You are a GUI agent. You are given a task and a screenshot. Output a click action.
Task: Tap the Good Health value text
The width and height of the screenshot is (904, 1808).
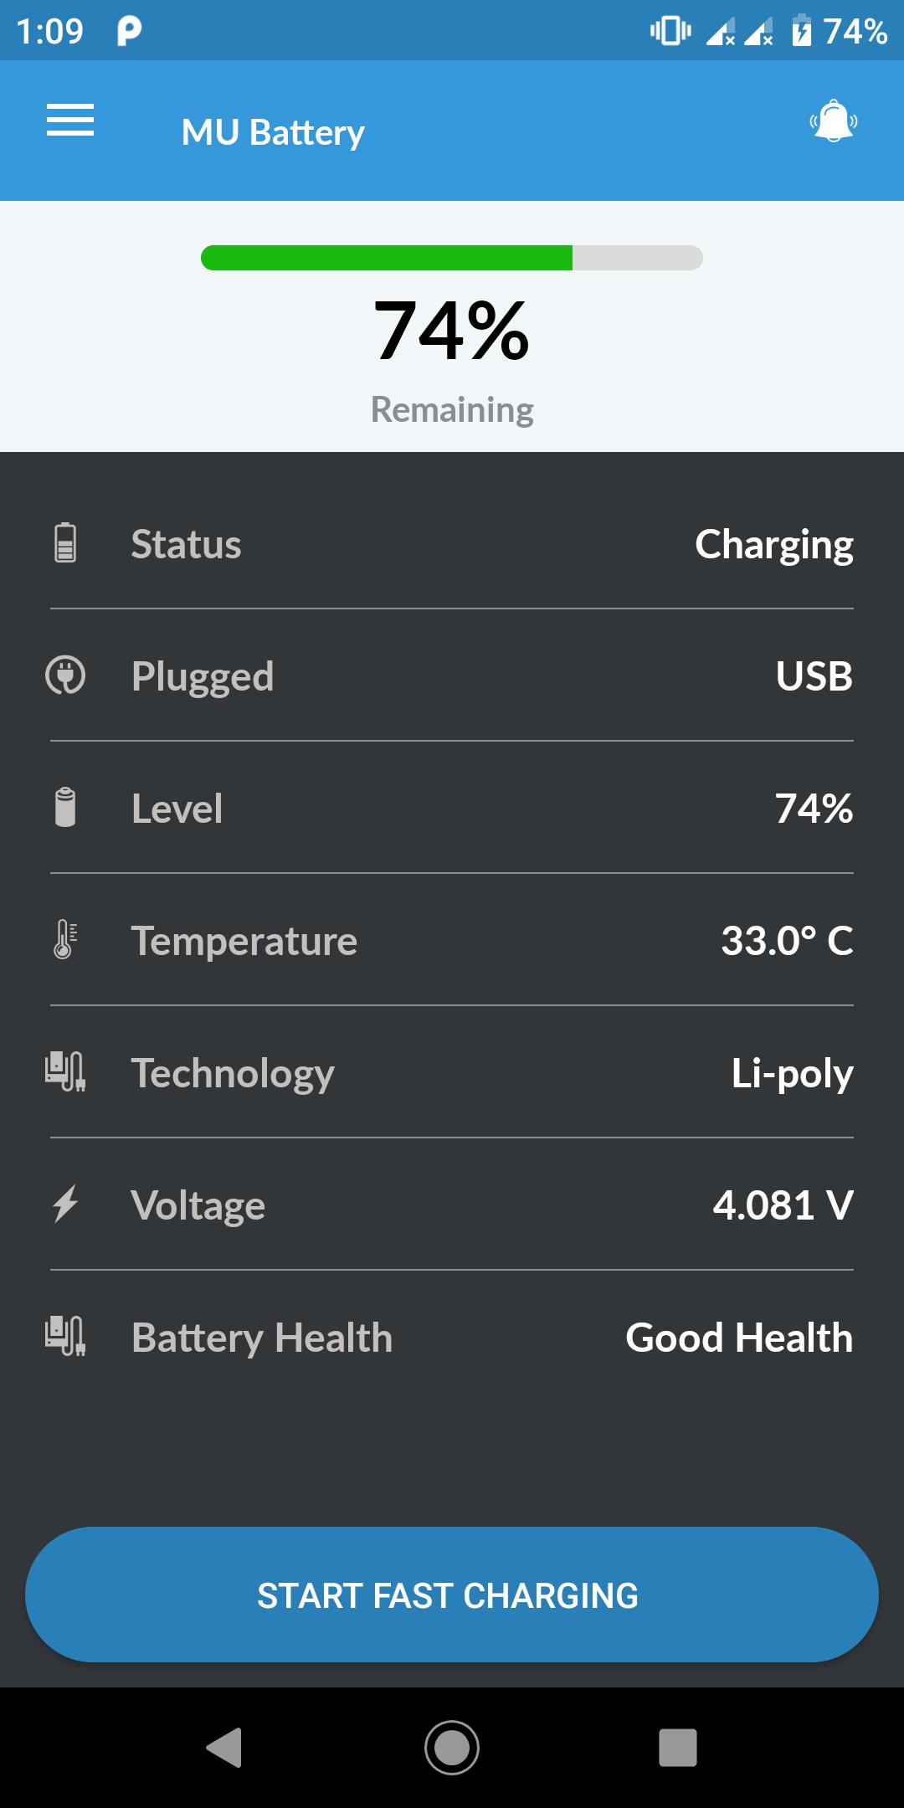pyautogui.click(x=738, y=1338)
